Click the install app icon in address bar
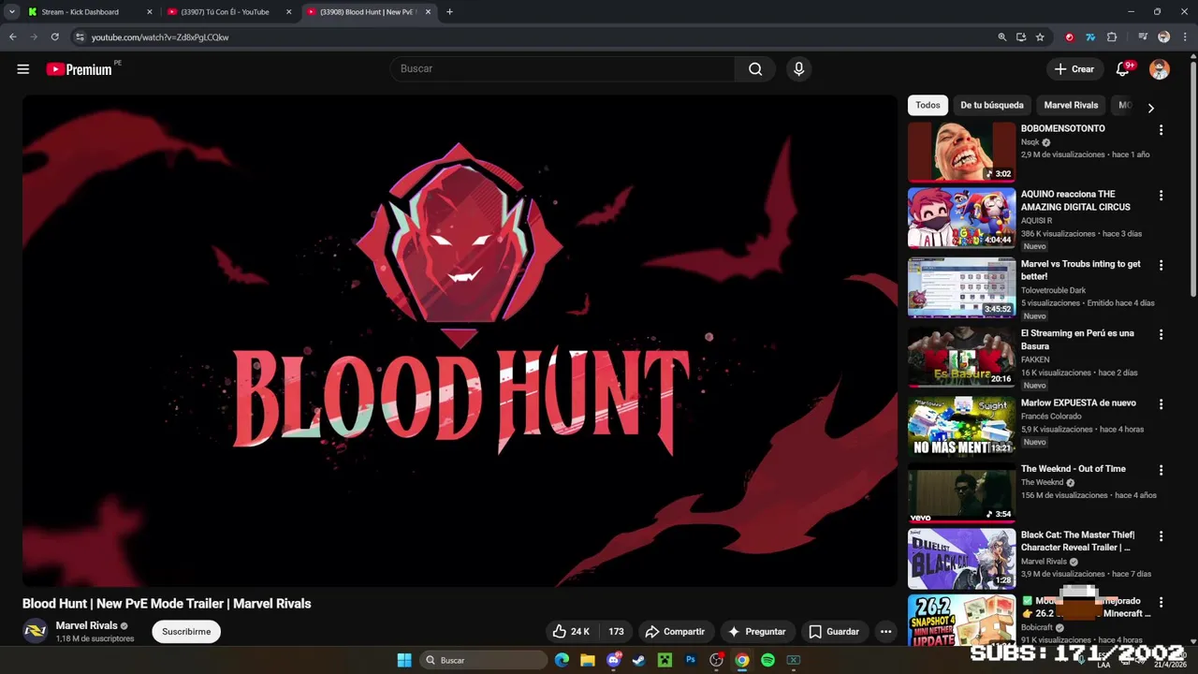Viewport: 1198px width, 674px height. tap(1021, 37)
